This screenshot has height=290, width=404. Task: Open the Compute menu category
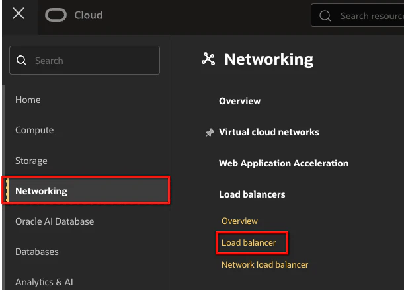pos(34,130)
